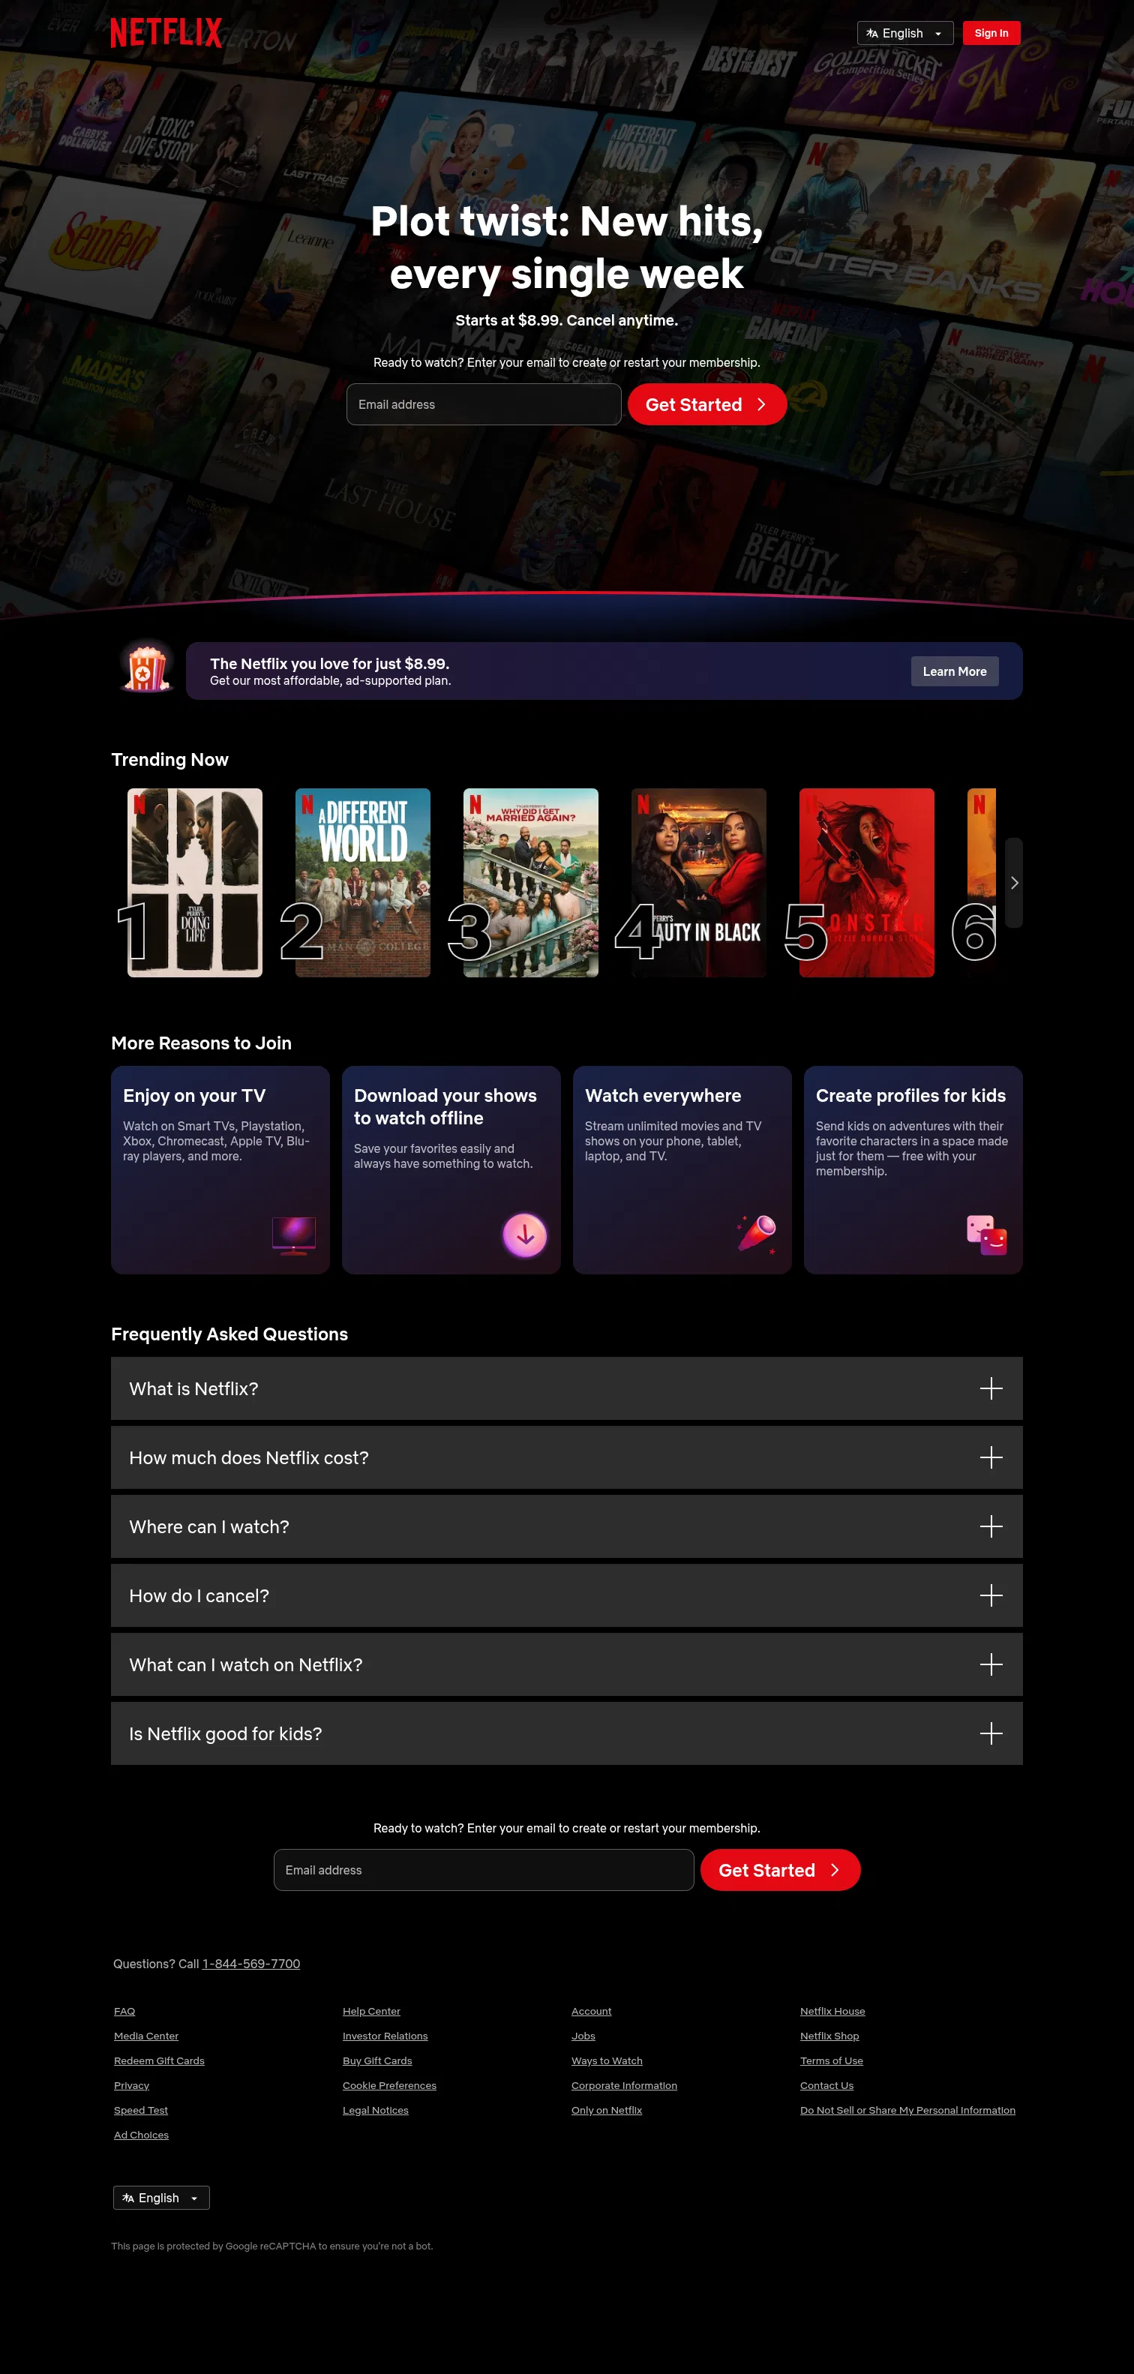This screenshot has height=2374, width=1134.
Task: Open Why Did I Get Married Again poster
Action: click(530, 883)
